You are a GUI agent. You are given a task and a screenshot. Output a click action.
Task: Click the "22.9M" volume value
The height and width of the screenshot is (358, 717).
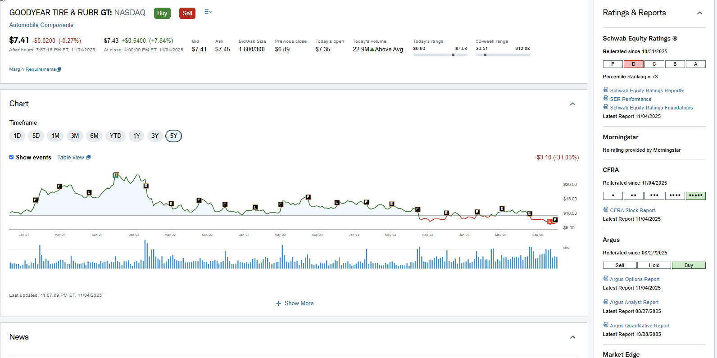click(361, 50)
